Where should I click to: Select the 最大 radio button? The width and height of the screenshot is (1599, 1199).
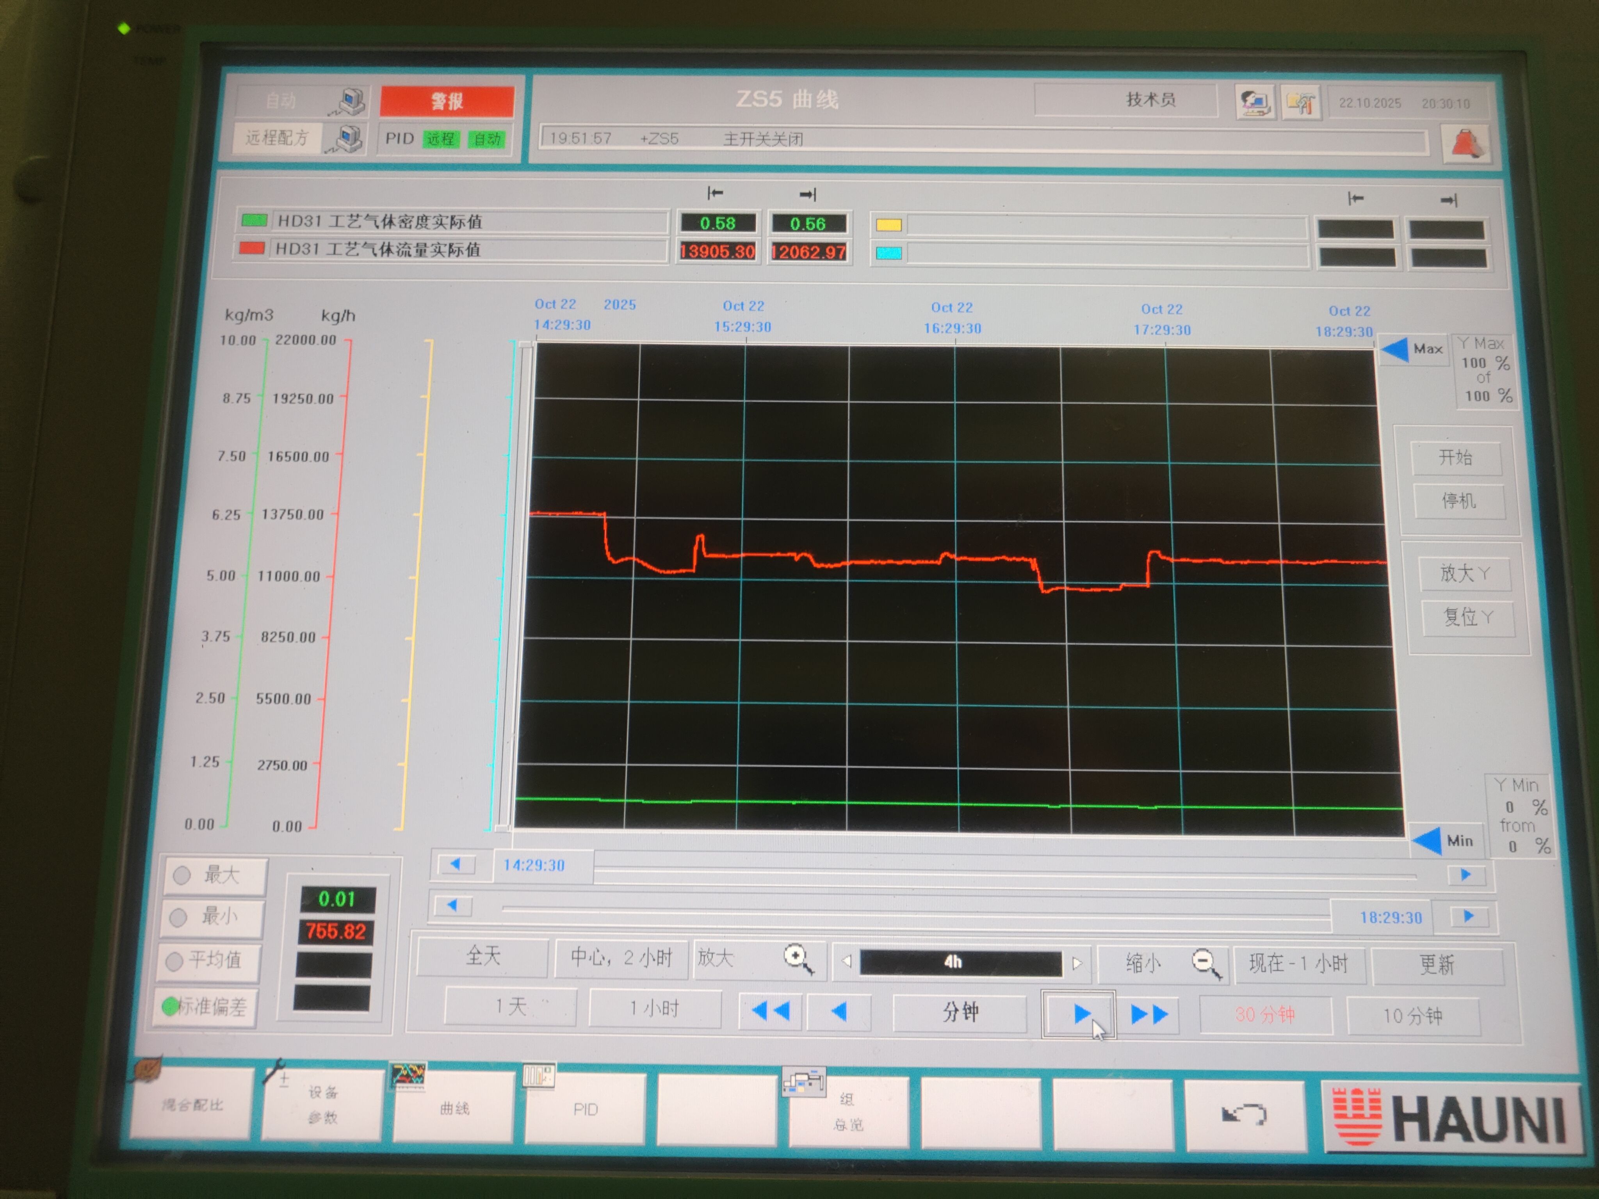click(182, 875)
